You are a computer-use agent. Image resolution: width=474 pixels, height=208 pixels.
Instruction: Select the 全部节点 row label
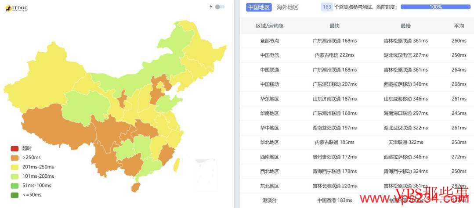(269, 41)
